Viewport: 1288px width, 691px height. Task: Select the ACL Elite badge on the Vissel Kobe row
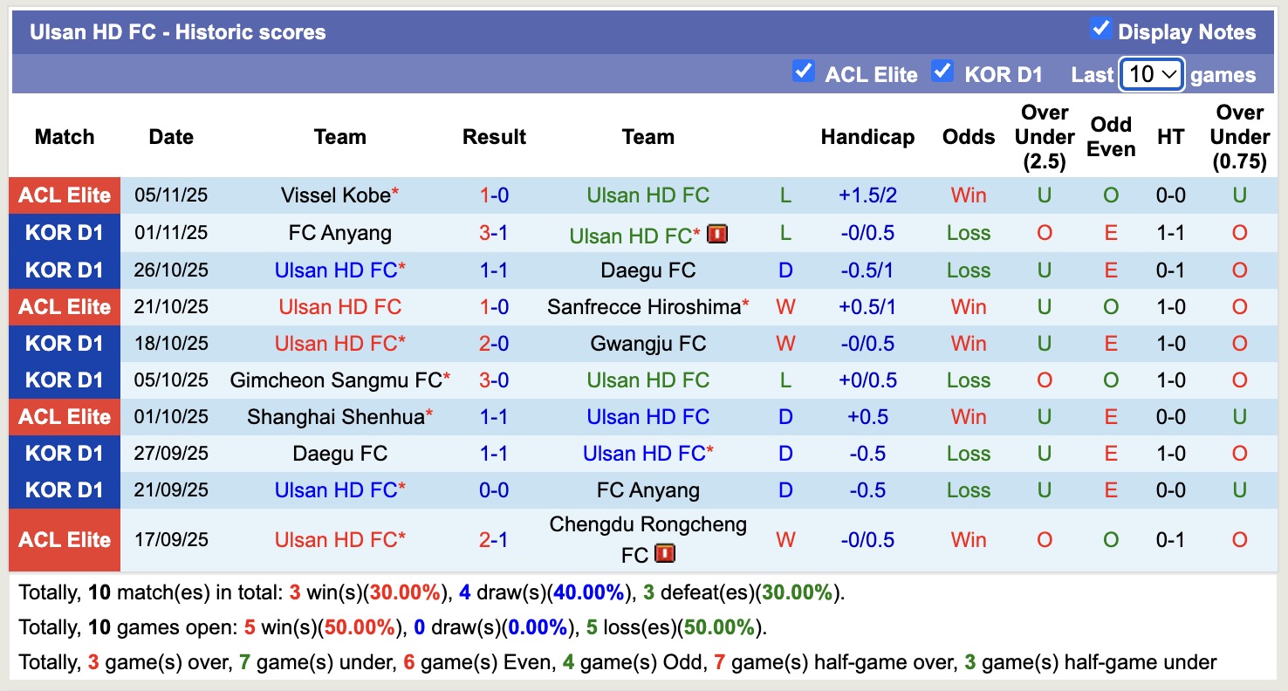tap(64, 195)
